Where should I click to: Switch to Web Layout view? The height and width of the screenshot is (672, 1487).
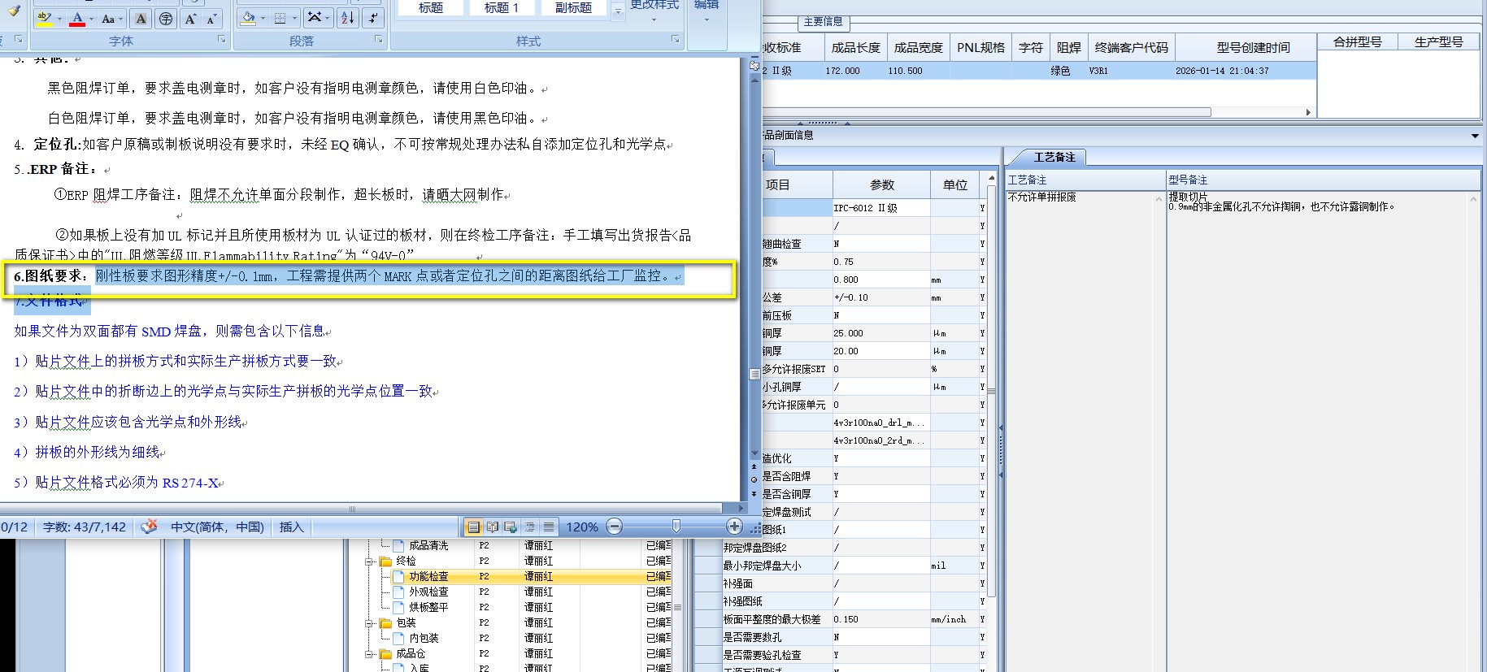tap(511, 527)
